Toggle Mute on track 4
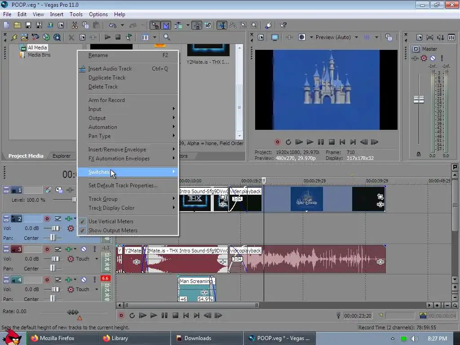This screenshot has width=460, height=345. coord(84,280)
